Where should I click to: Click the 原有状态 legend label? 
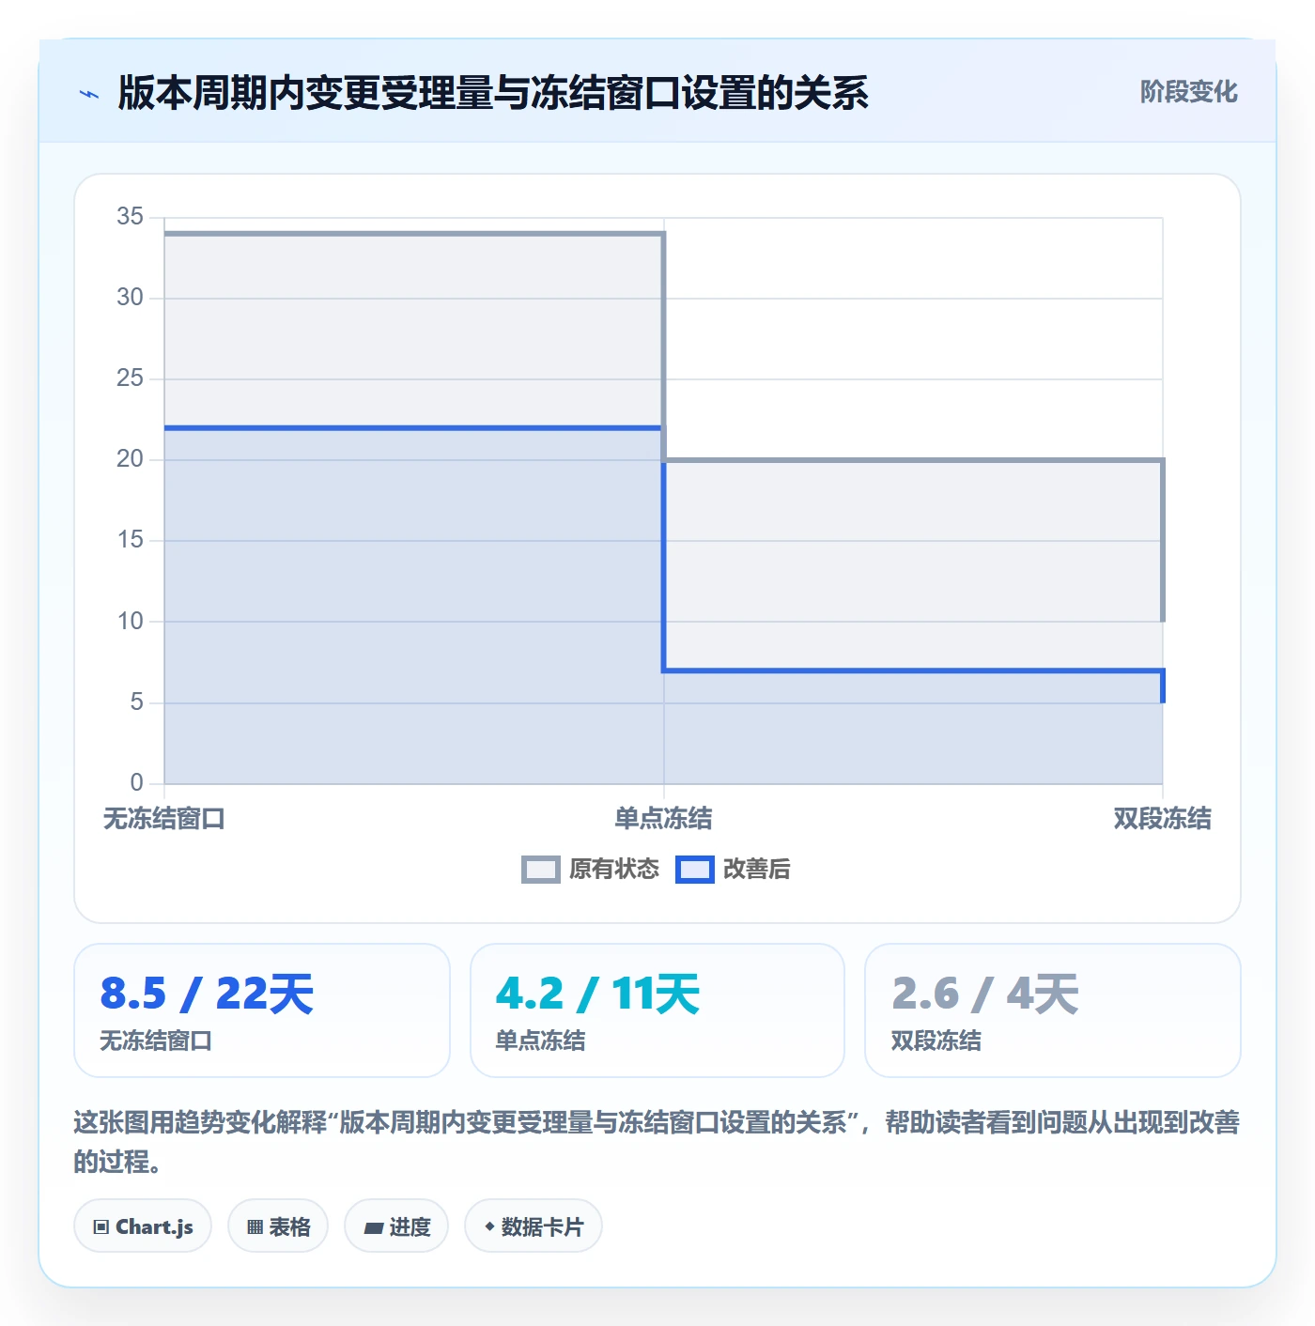click(x=614, y=870)
